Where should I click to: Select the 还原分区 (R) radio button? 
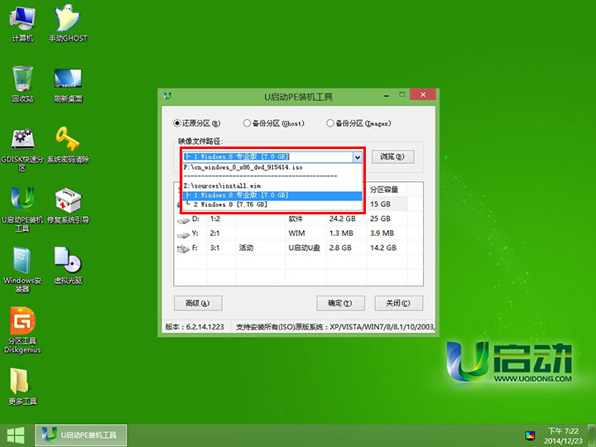point(196,123)
